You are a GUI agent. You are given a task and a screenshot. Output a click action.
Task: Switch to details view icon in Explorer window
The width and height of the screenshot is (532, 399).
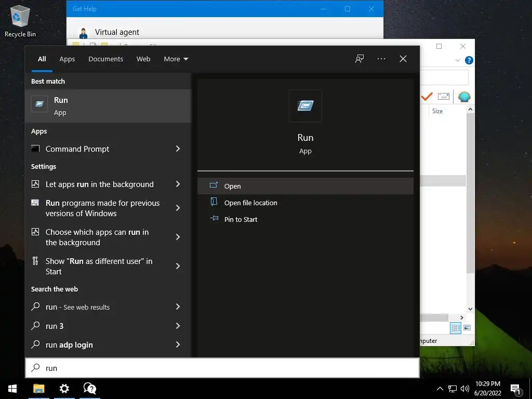(456, 328)
